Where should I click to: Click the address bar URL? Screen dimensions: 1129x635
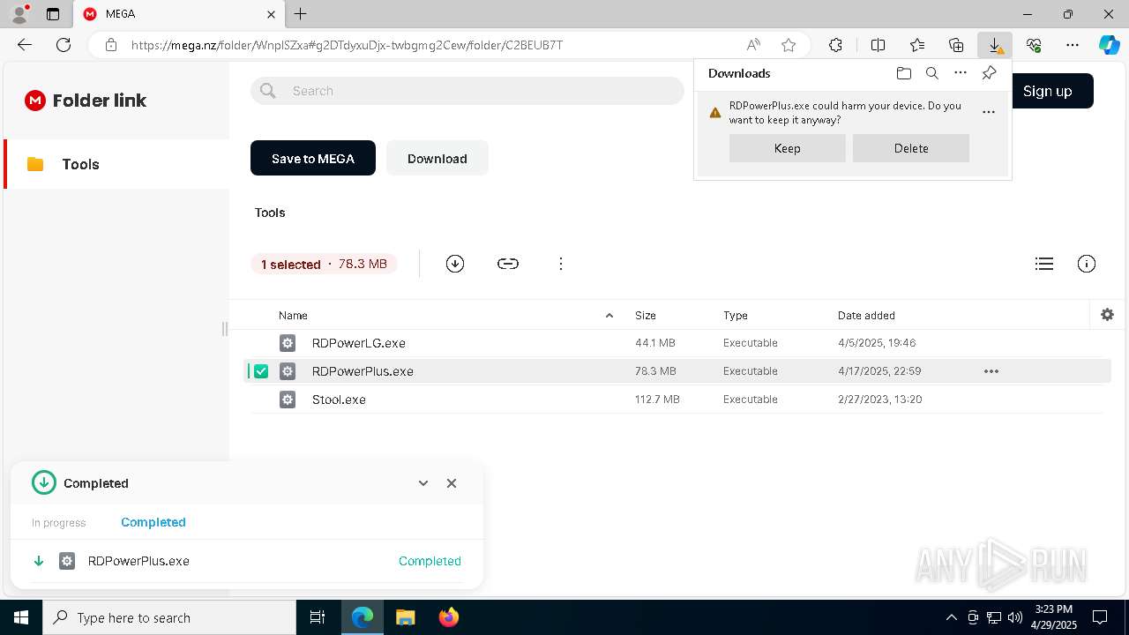click(x=347, y=45)
